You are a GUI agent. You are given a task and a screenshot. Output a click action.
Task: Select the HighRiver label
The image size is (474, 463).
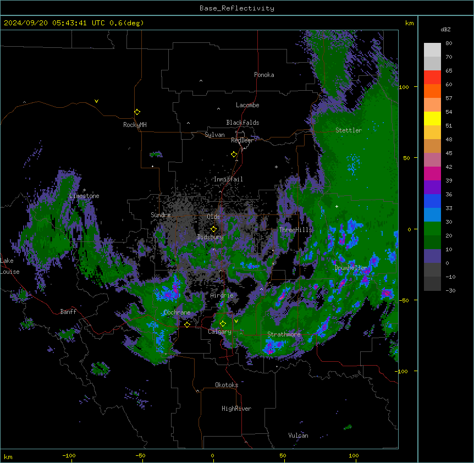tap(236, 409)
